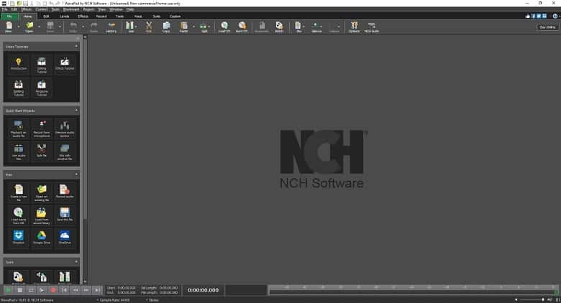The width and height of the screenshot is (561, 303).
Task: Toggle loop playback mode button
Action: point(31,290)
